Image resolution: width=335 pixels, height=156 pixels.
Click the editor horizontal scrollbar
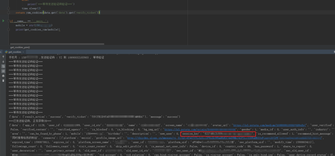coord(56,44)
